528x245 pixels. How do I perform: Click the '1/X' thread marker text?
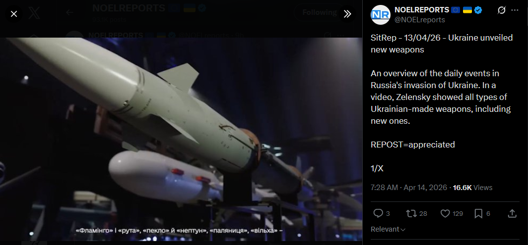point(377,169)
